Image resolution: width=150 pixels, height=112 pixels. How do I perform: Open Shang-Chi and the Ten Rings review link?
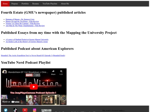click(x=22, y=21)
